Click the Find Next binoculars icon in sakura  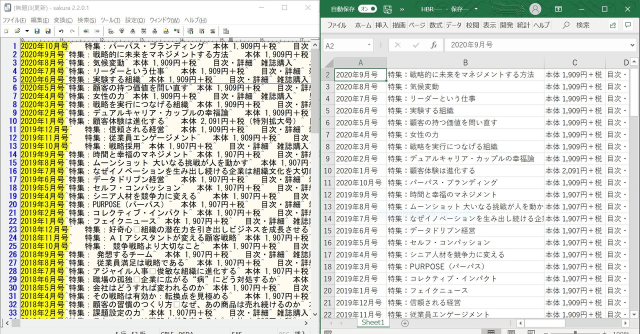[x=122, y=31]
